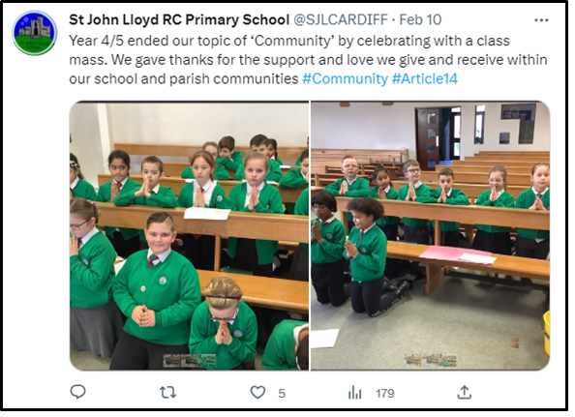Image resolution: width=575 pixels, height=417 pixels.
Task: Click the small banner in left photo
Action: pos(189,360)
